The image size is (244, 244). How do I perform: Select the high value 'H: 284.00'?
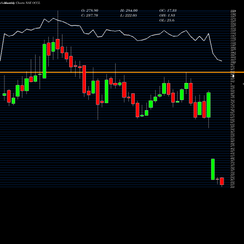coord(129,11)
